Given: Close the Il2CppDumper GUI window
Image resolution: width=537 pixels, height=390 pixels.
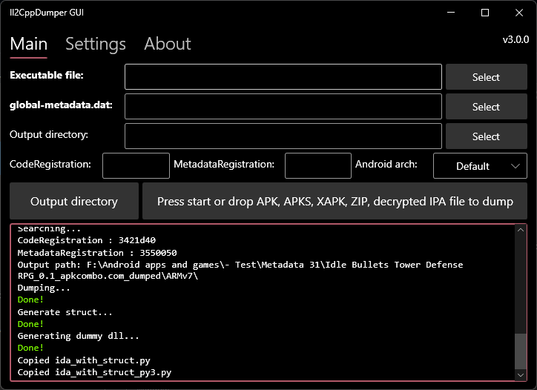Looking at the screenshot, I should 519,13.
